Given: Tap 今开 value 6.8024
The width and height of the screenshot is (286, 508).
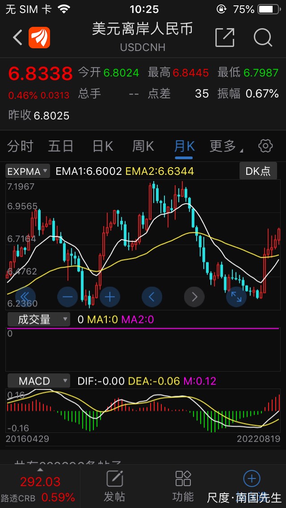Looking at the screenshot, I should click(121, 73).
